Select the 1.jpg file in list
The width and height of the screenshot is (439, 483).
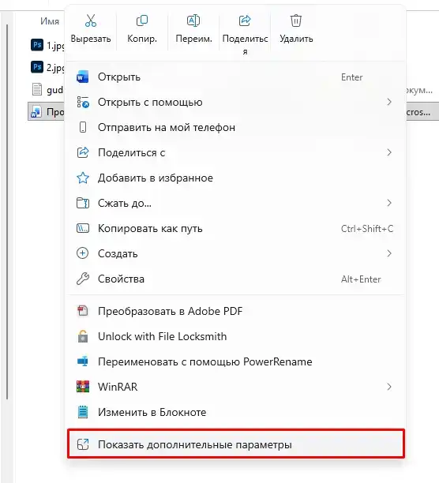(47, 45)
